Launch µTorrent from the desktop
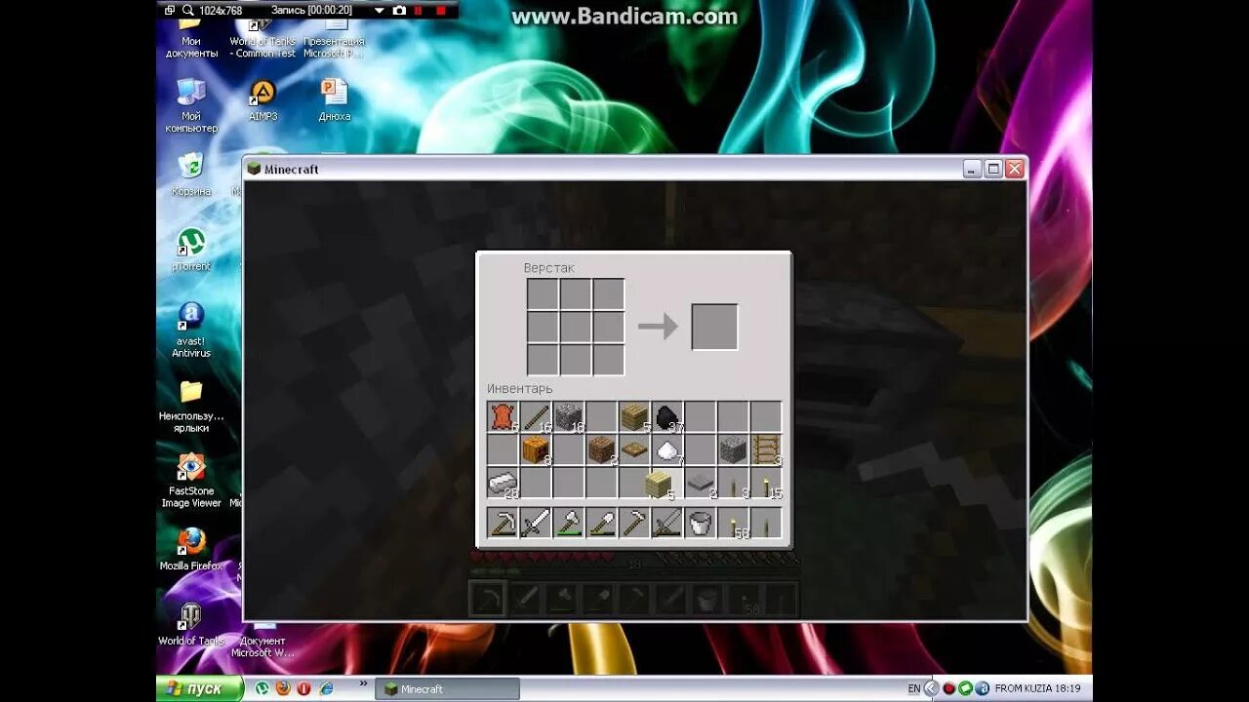Viewport: 1249px width, 702px height. tap(191, 249)
